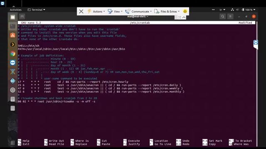Screen dimensions: 266x149
Task: Place cursor on the rtcwake command line
Action: 57,101
